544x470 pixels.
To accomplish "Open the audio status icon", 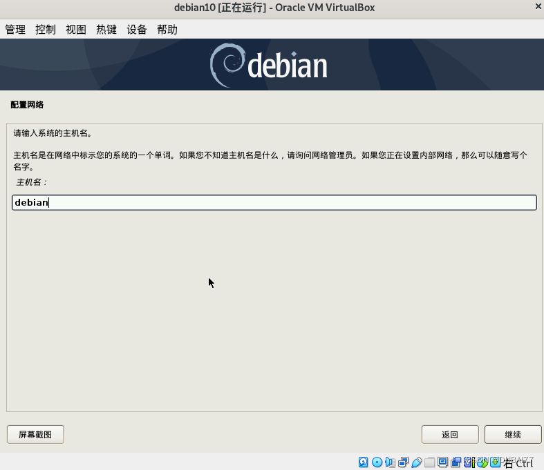I will [x=391, y=462].
